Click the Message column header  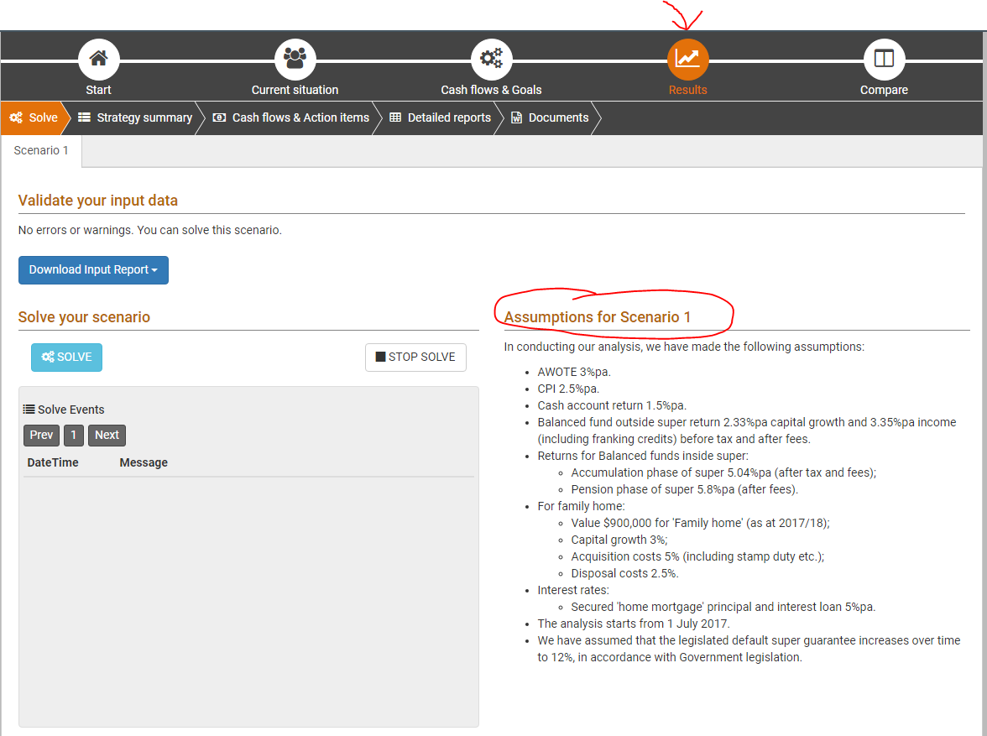[x=144, y=463]
